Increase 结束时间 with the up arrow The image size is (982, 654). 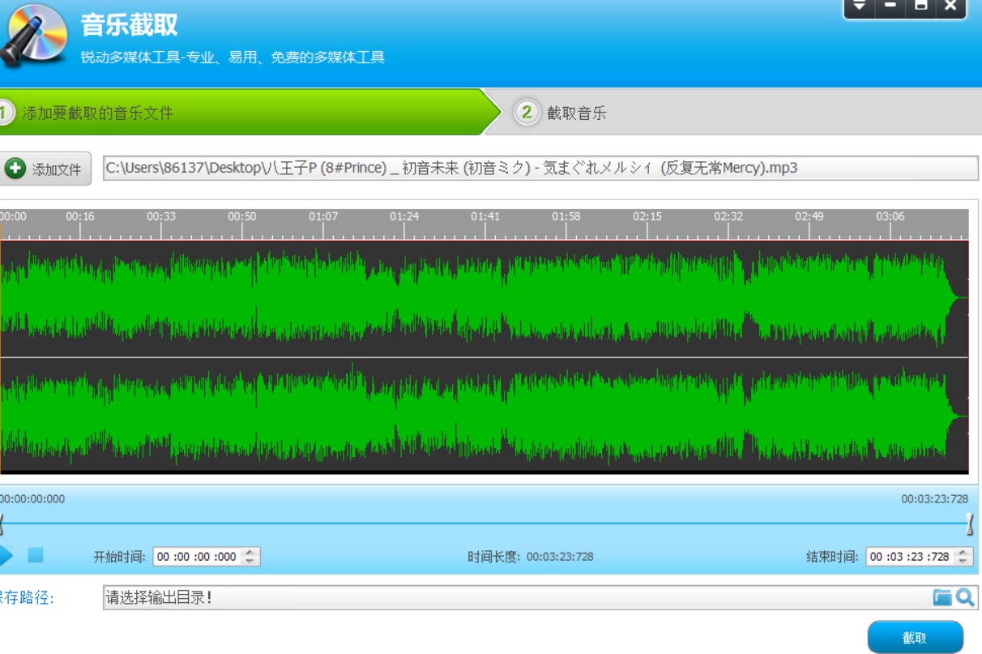coord(963,552)
